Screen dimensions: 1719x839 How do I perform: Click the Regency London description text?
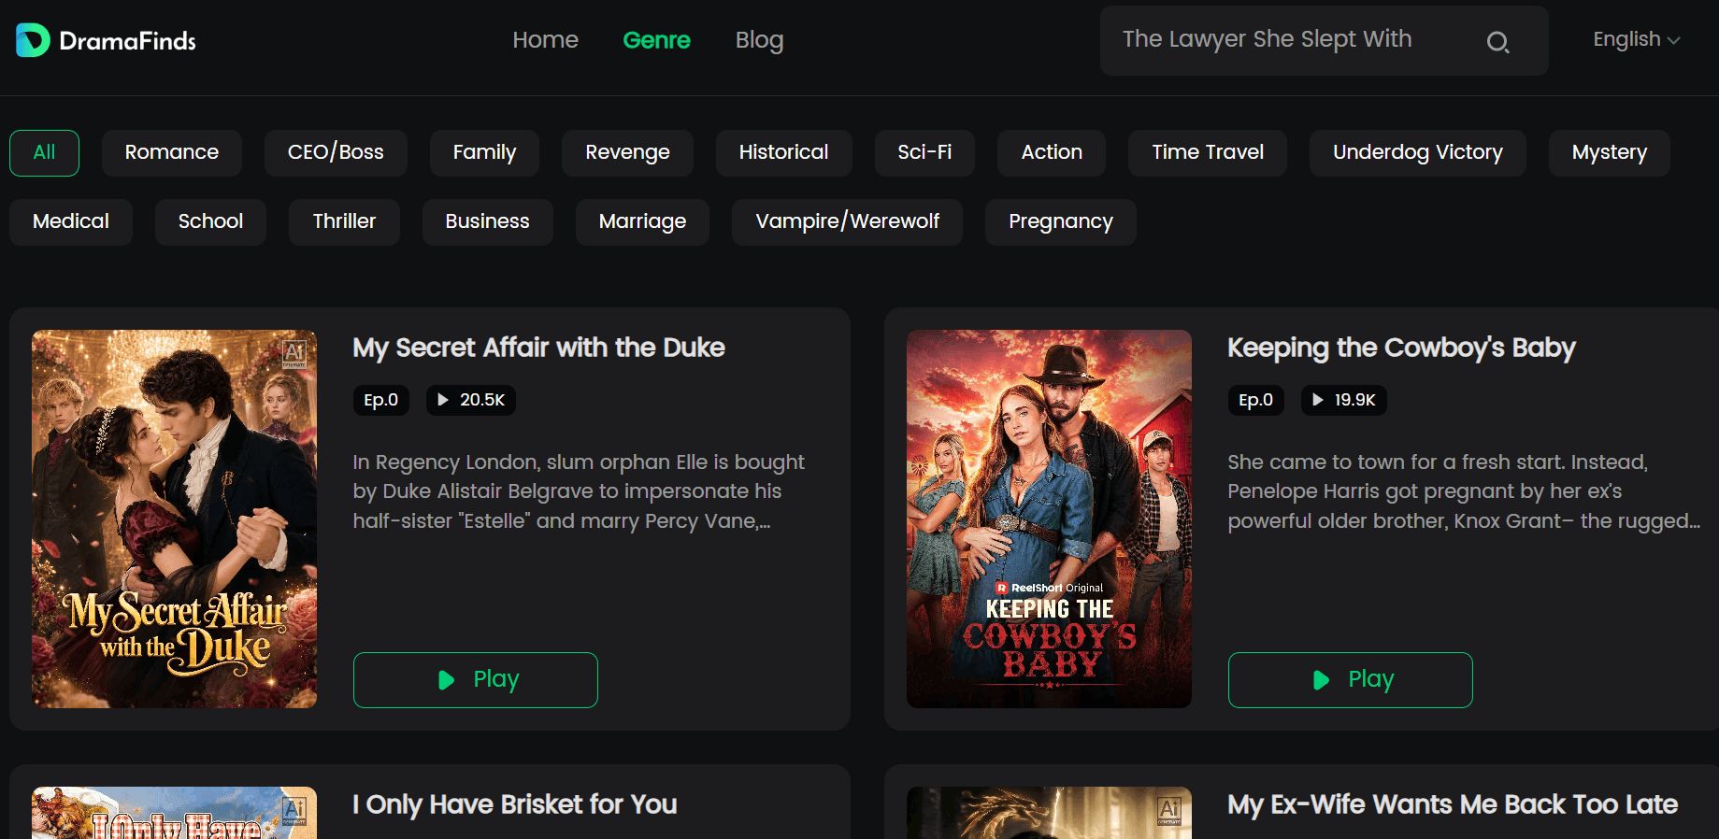(x=579, y=491)
